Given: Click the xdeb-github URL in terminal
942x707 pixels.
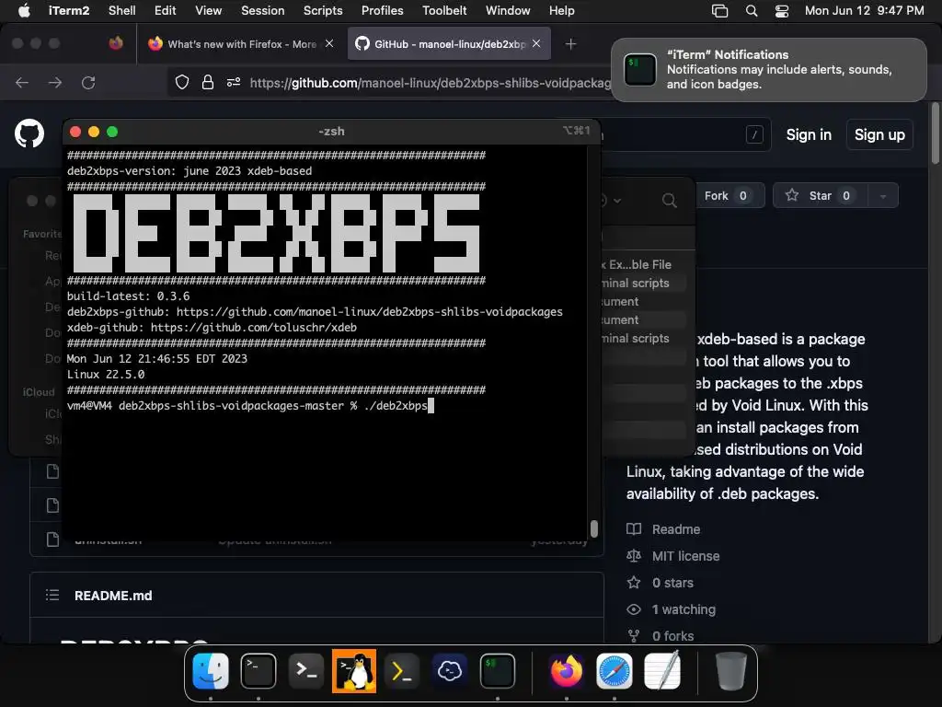Looking at the screenshot, I should click(x=254, y=328).
